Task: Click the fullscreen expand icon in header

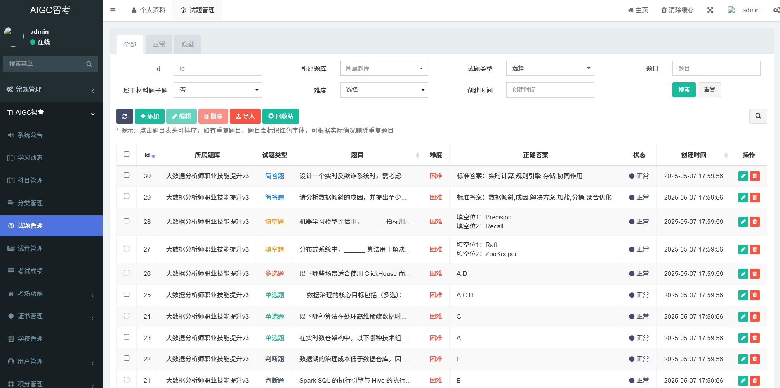Action: point(710,10)
